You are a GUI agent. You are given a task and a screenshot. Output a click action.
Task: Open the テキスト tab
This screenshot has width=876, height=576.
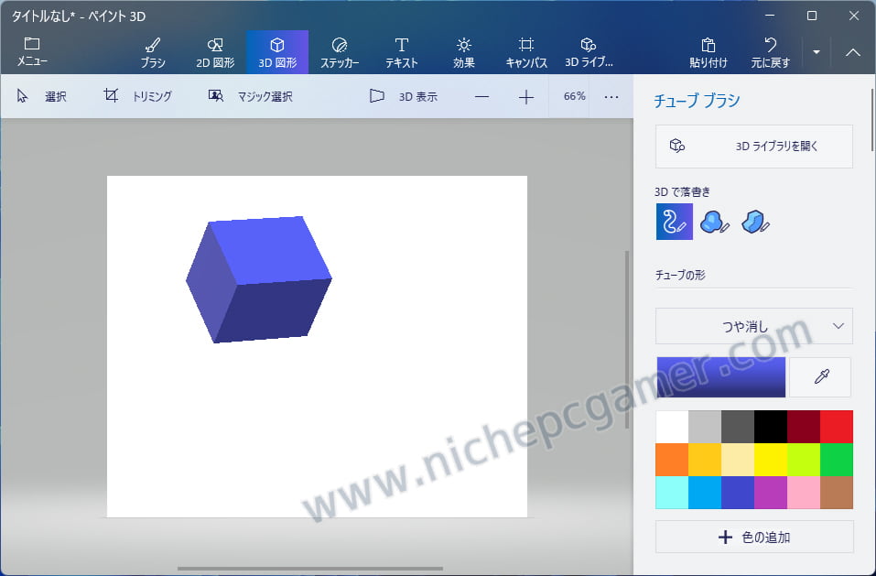pos(401,52)
